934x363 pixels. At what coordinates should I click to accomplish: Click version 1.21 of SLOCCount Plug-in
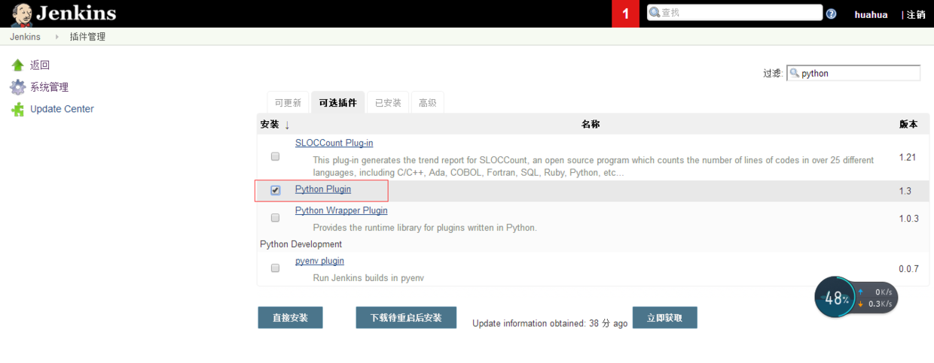click(x=907, y=157)
